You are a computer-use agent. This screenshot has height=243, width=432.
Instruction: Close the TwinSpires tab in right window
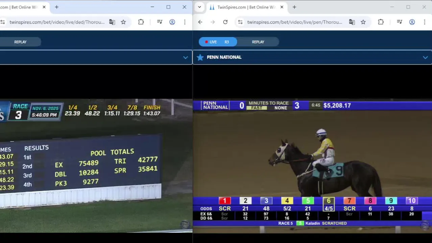pyautogui.click(x=282, y=7)
